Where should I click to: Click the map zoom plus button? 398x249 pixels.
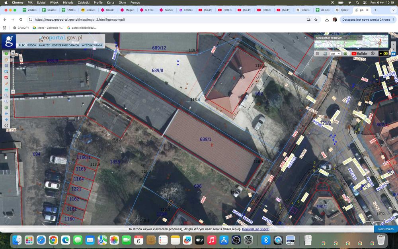pos(13,53)
